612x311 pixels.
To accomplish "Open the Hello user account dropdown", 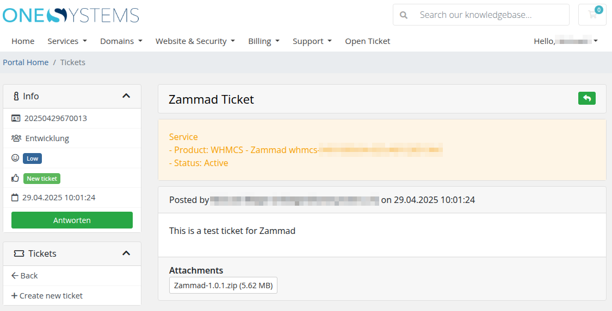I will tap(566, 41).
